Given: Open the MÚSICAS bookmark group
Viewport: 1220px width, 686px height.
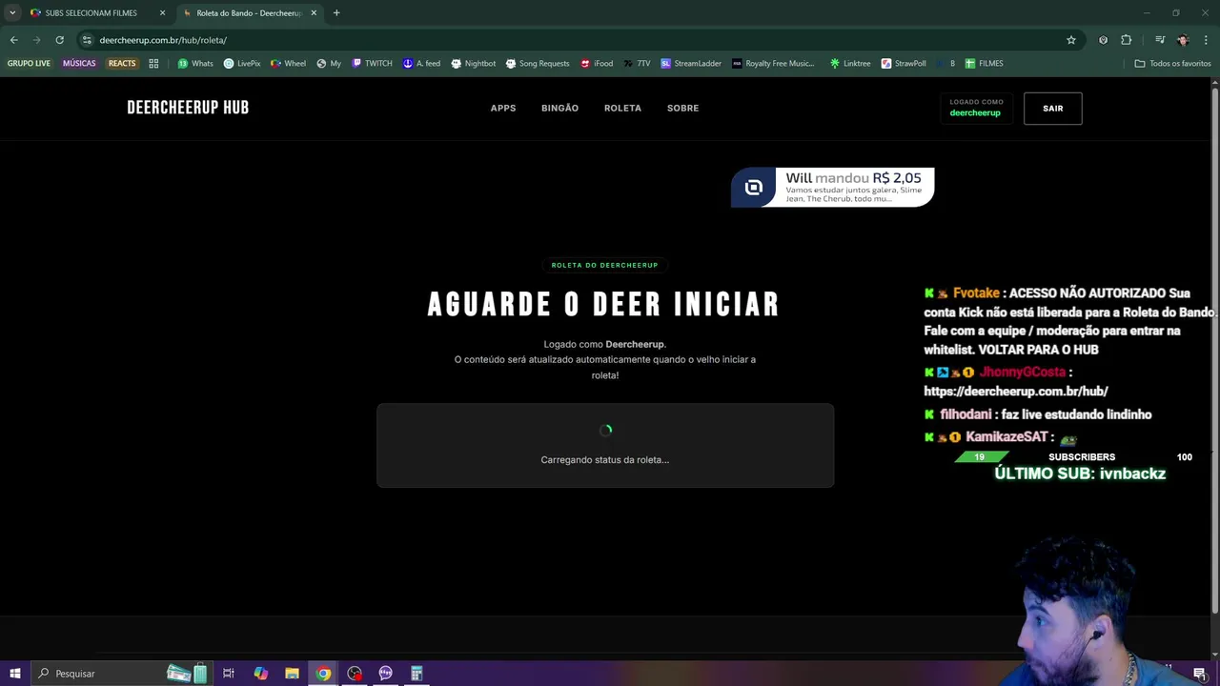Looking at the screenshot, I should (x=79, y=64).
